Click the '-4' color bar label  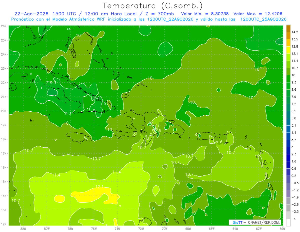(x=293, y=218)
